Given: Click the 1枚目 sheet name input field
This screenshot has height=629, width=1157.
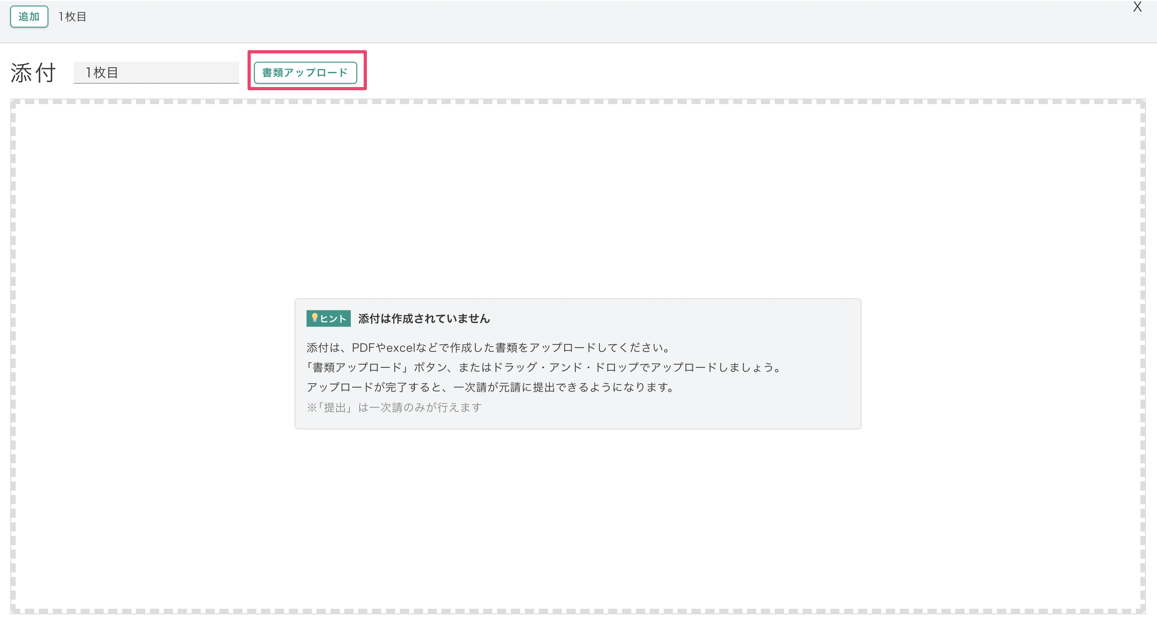Looking at the screenshot, I should (x=156, y=73).
